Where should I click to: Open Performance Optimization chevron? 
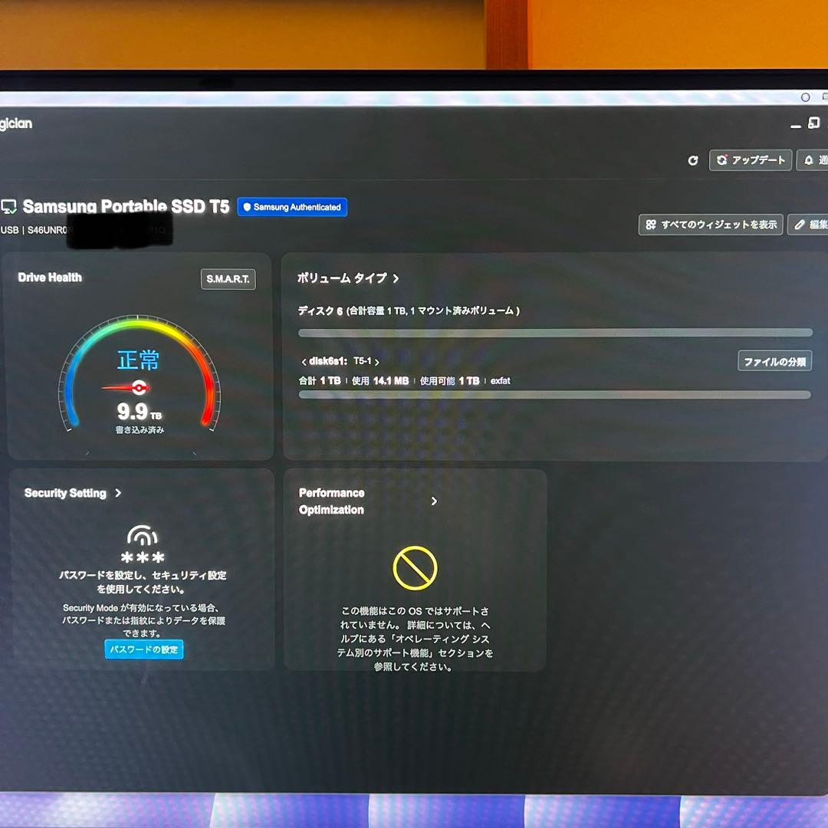pyautogui.click(x=434, y=501)
